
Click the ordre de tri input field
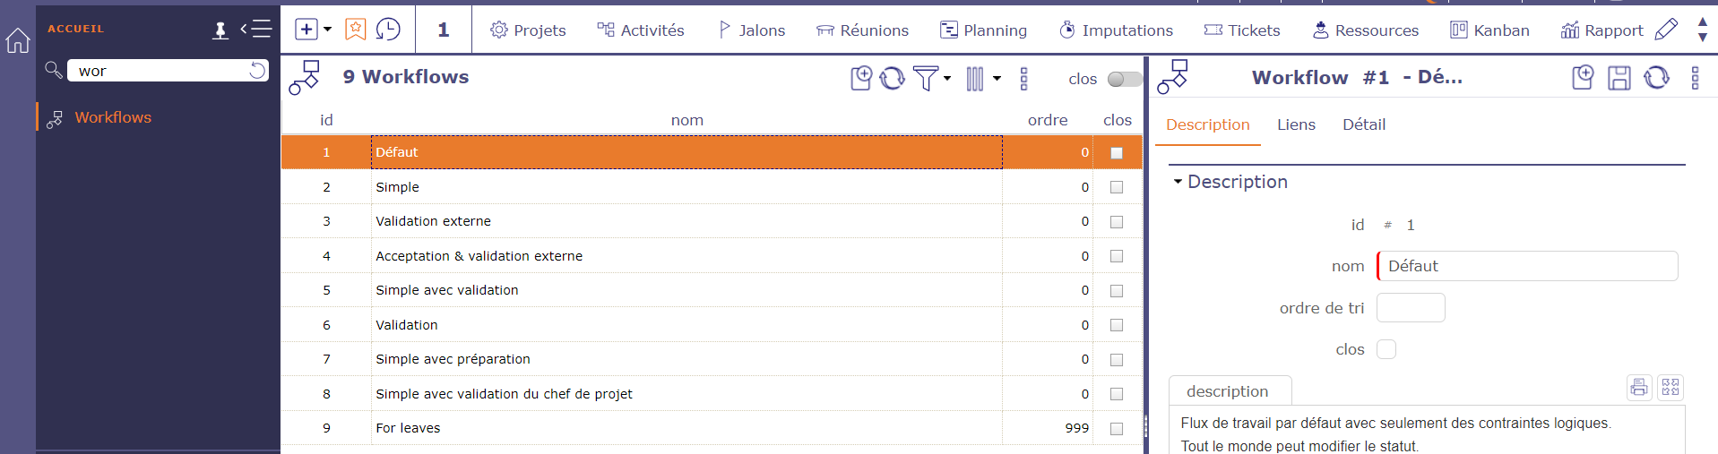[x=1410, y=308]
